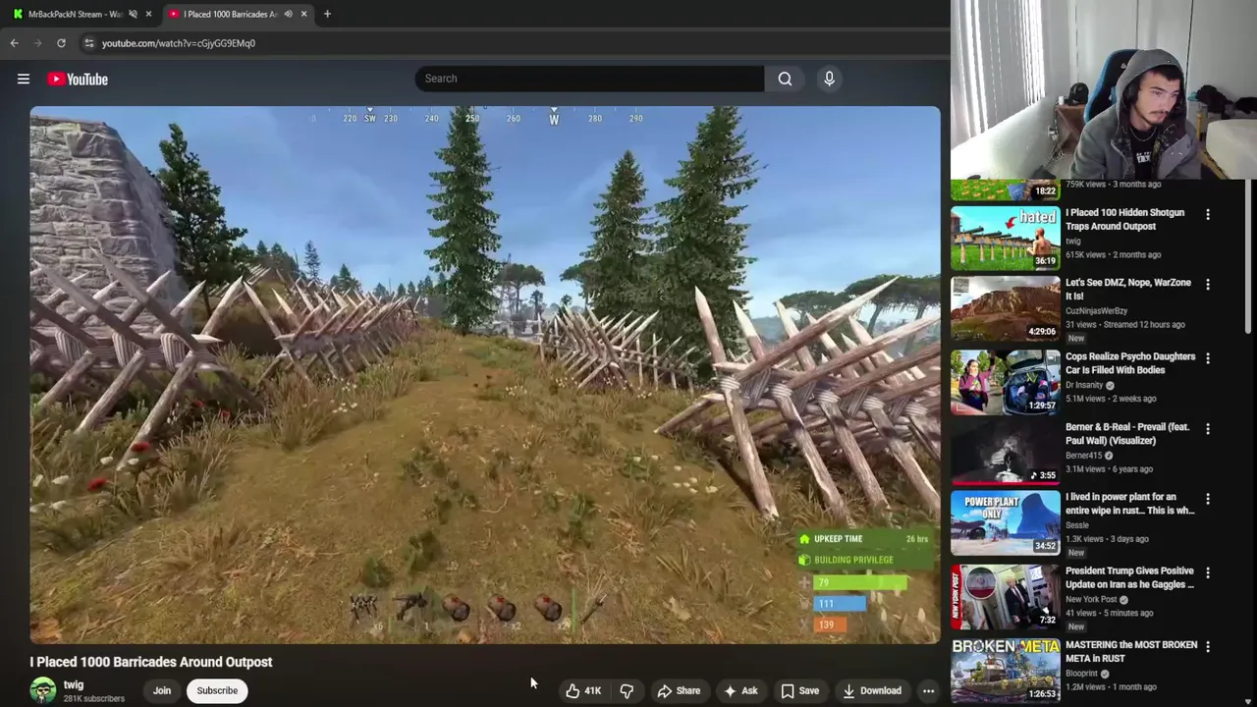Screen dimensions: 1257x707
Task: Open the YouTube hamburger guide menu
Action: pos(24,79)
